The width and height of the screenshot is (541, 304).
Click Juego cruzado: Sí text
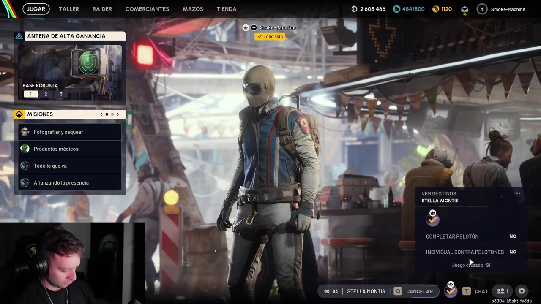coord(471,265)
